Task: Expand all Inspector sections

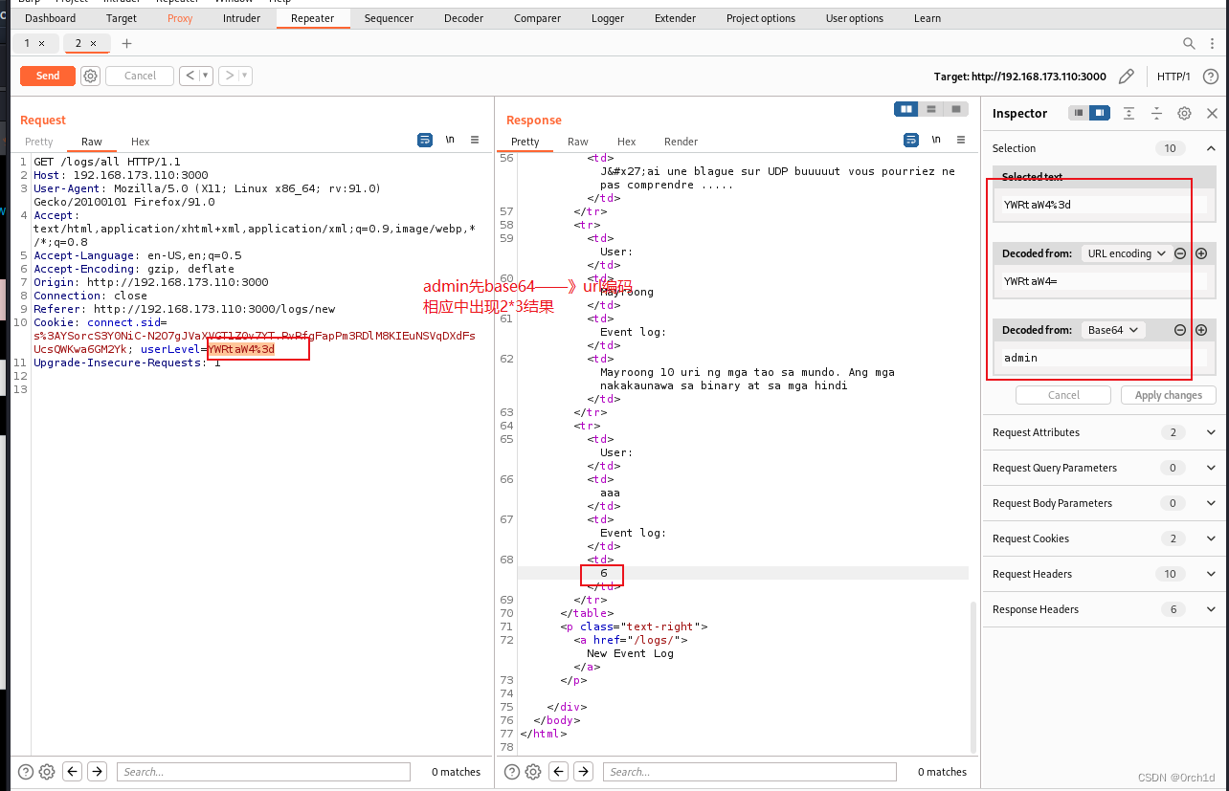Action: tap(1129, 113)
